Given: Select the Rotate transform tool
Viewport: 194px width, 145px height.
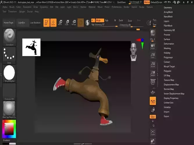Looking at the screenshot, I should pyautogui.click(x=74, y=23).
